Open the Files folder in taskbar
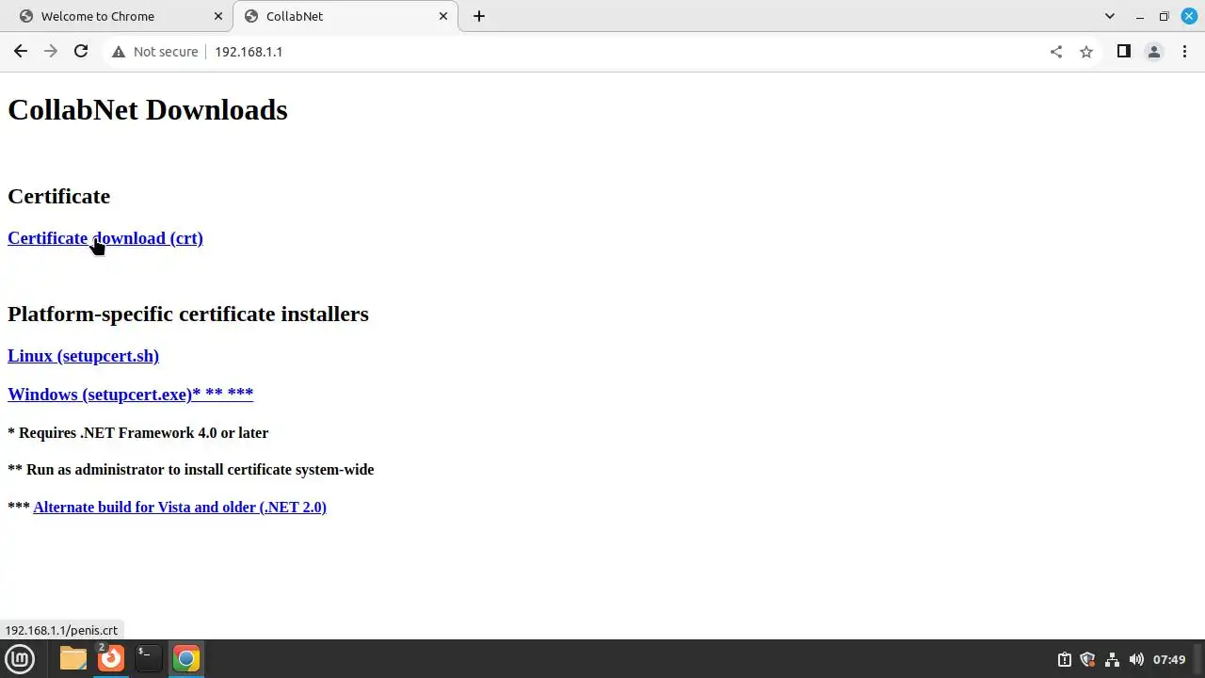1205x678 pixels. pos(73,658)
